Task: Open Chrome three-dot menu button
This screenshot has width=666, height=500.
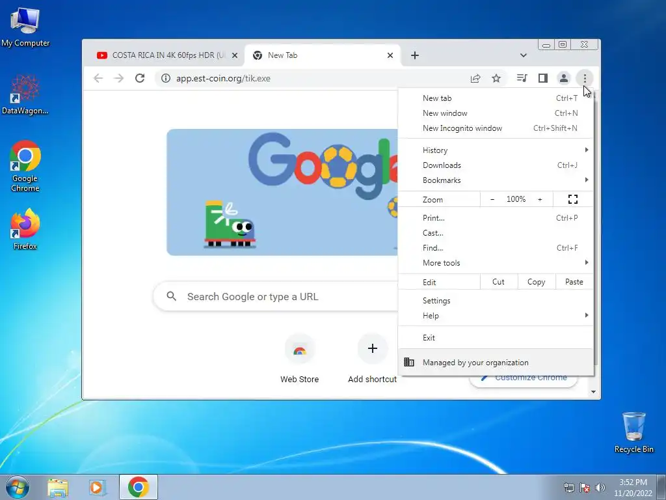Action: pyautogui.click(x=585, y=78)
